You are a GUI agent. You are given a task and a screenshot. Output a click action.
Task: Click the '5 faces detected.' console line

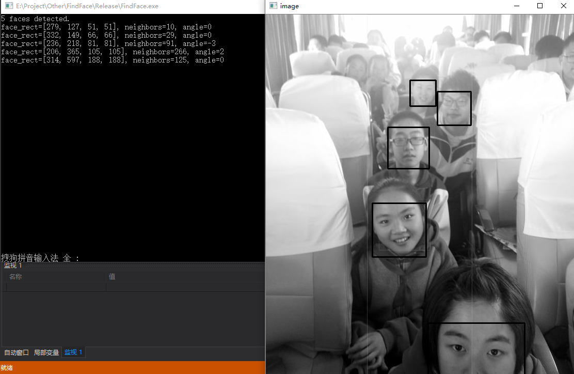[35, 19]
